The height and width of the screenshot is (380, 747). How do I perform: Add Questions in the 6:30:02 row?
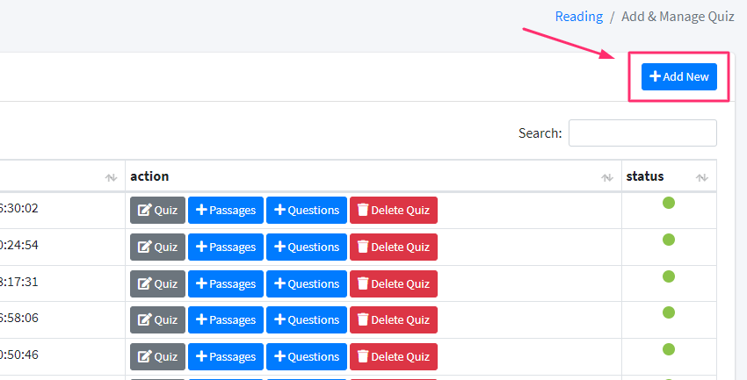coord(307,211)
